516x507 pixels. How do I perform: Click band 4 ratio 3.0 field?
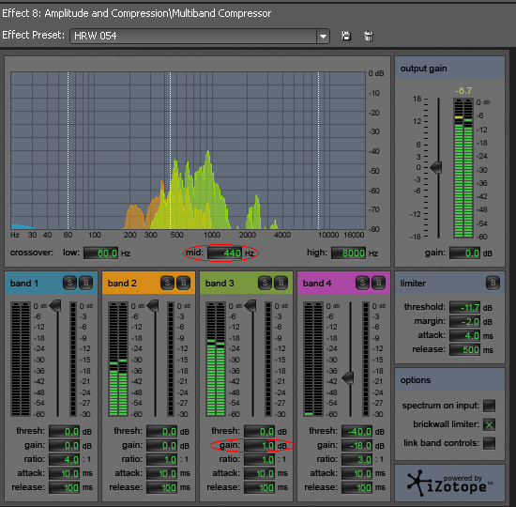pos(357,459)
